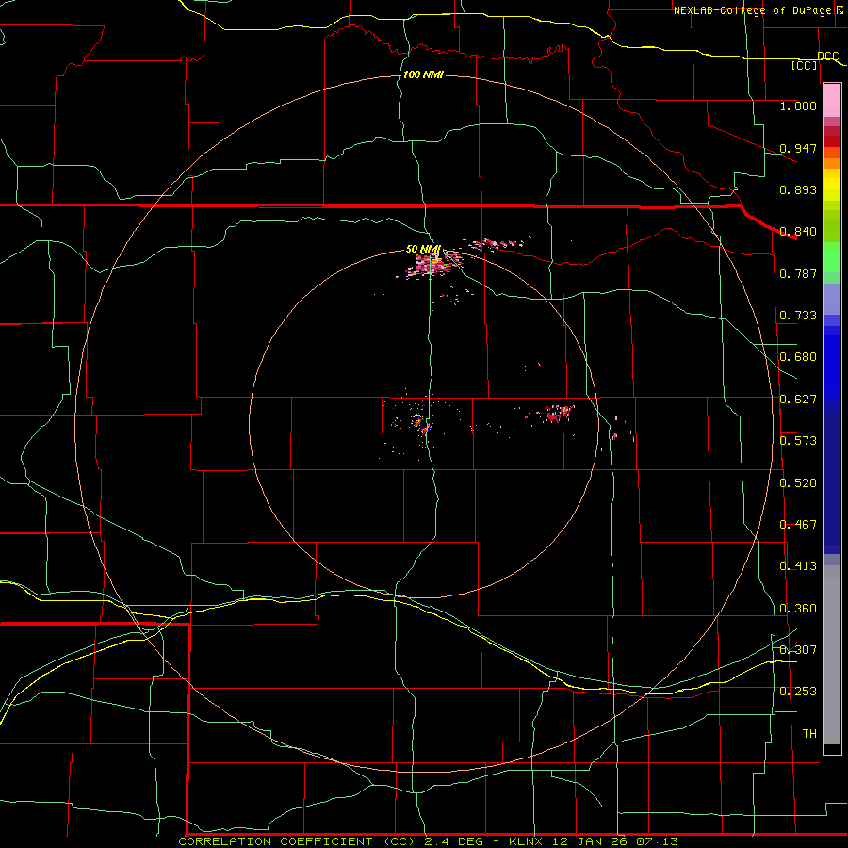Select the 0.413 scale value
Viewport: 848px width, 848px height.
click(798, 566)
